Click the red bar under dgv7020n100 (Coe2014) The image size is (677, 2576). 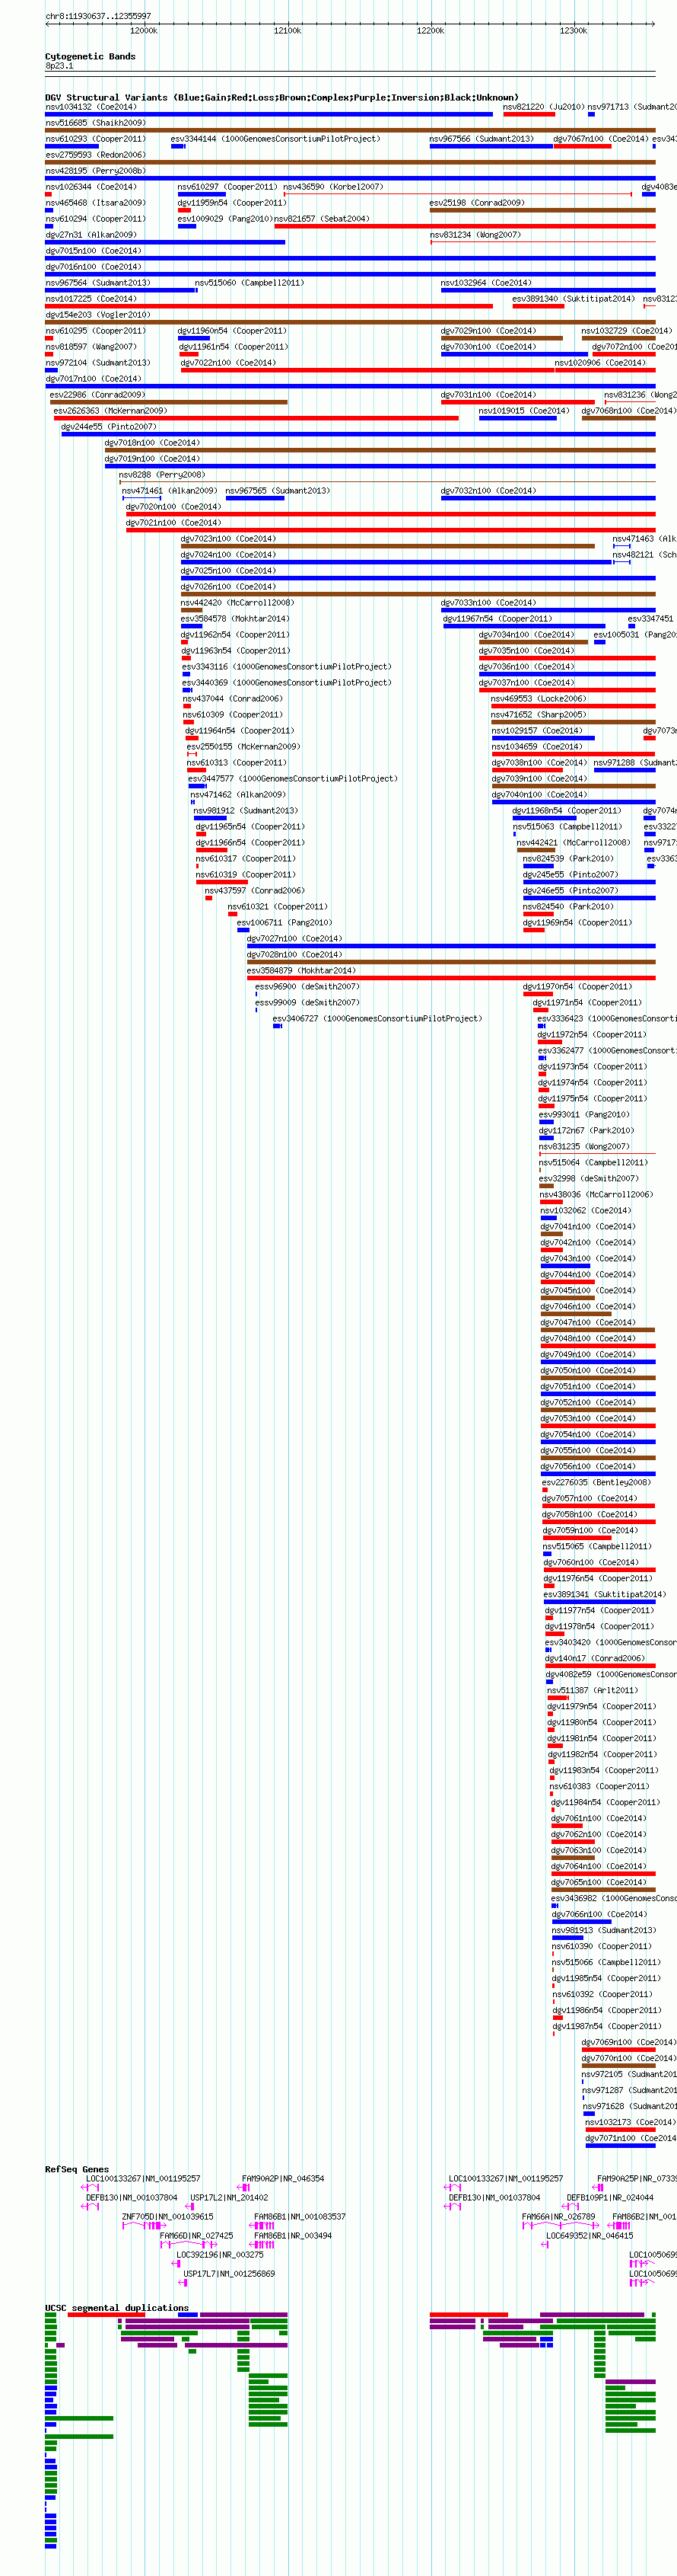tap(390, 514)
